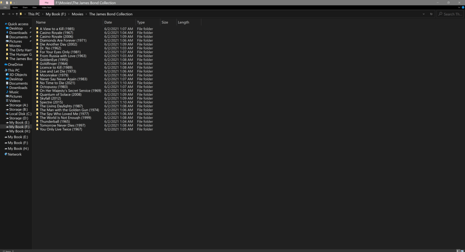Open 3D Objects under This PC

click(18, 74)
